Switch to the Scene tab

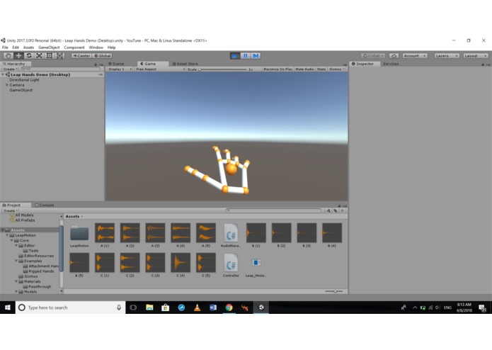116,64
